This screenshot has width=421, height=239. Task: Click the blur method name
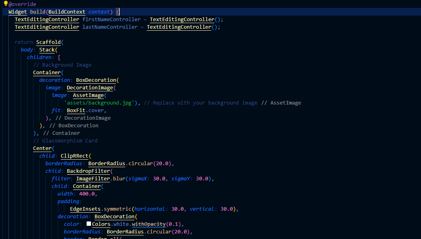click(x=119, y=179)
